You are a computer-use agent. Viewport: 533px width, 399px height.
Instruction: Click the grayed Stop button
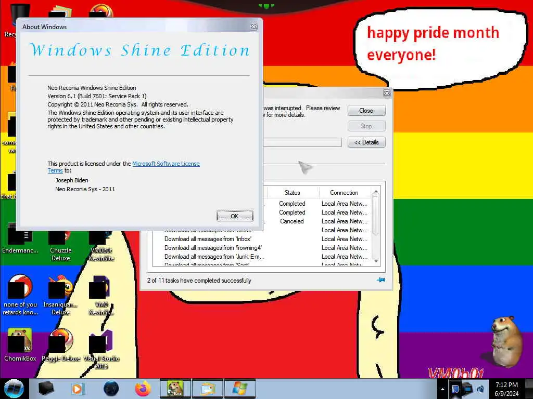point(366,126)
